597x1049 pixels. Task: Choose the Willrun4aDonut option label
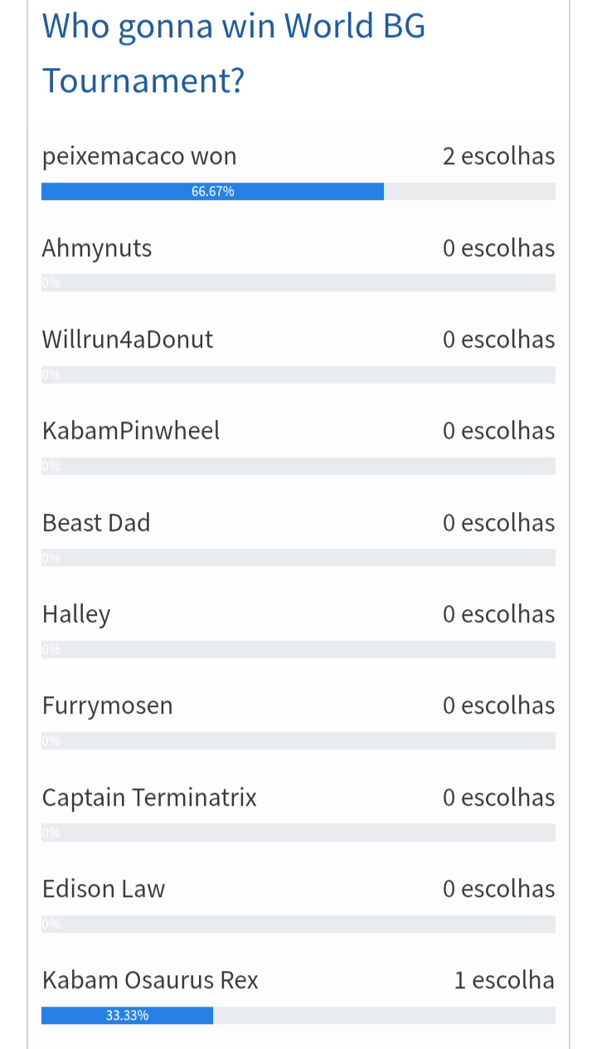[x=128, y=339]
